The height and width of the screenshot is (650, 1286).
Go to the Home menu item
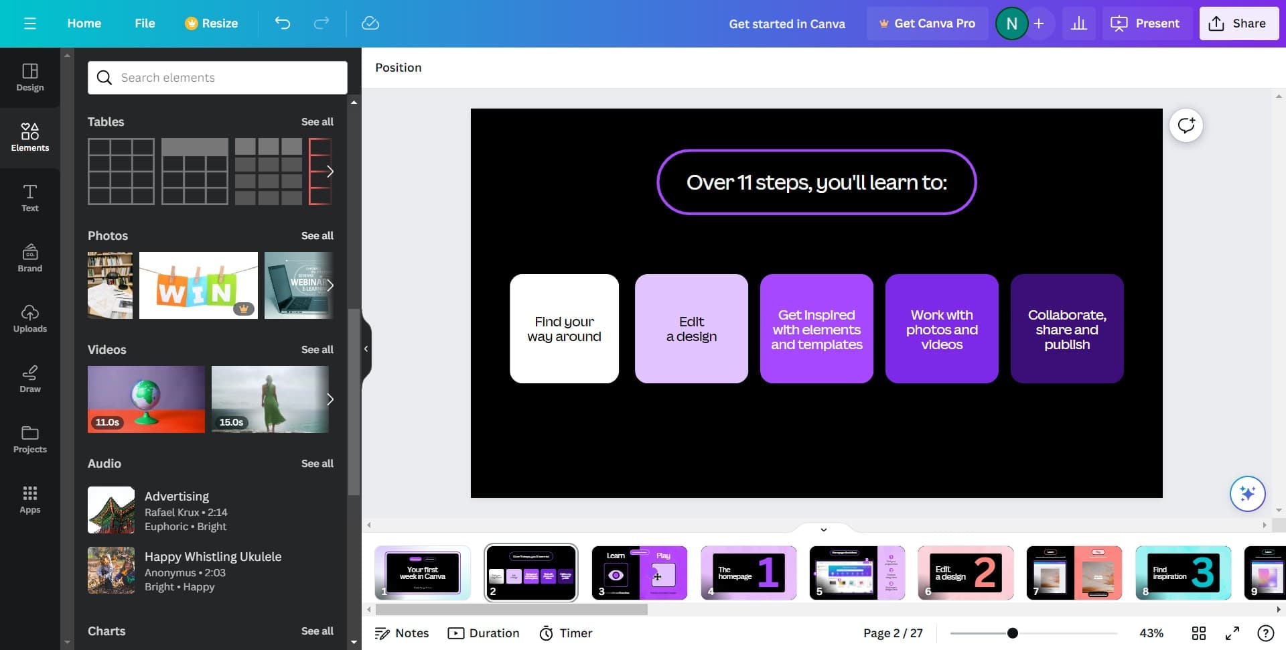pos(84,23)
